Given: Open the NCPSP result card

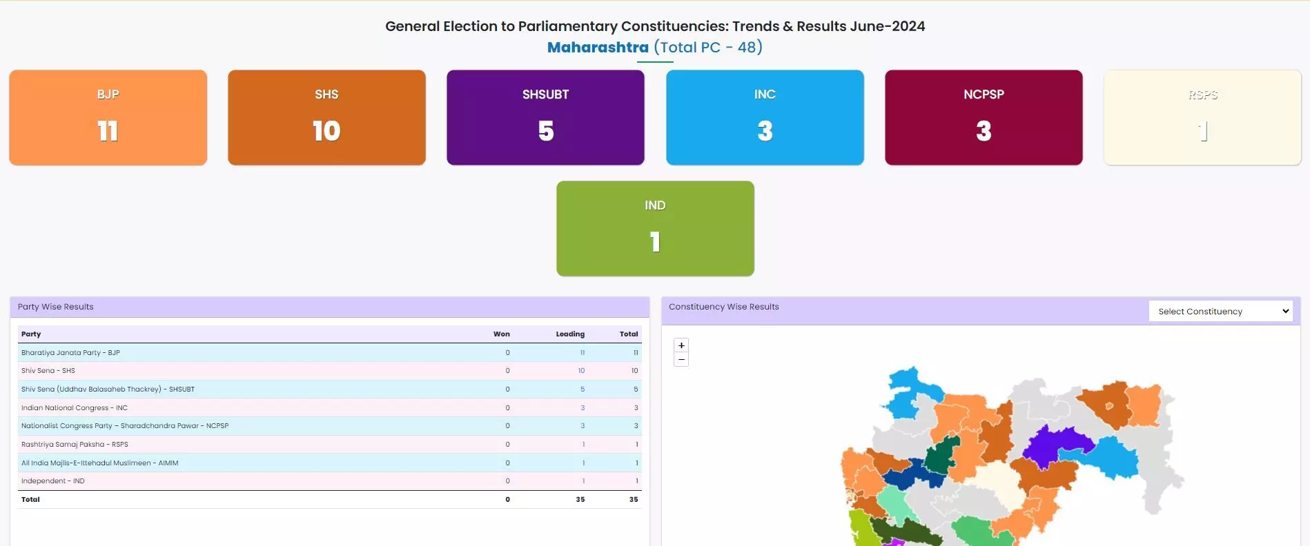Looking at the screenshot, I should [984, 117].
